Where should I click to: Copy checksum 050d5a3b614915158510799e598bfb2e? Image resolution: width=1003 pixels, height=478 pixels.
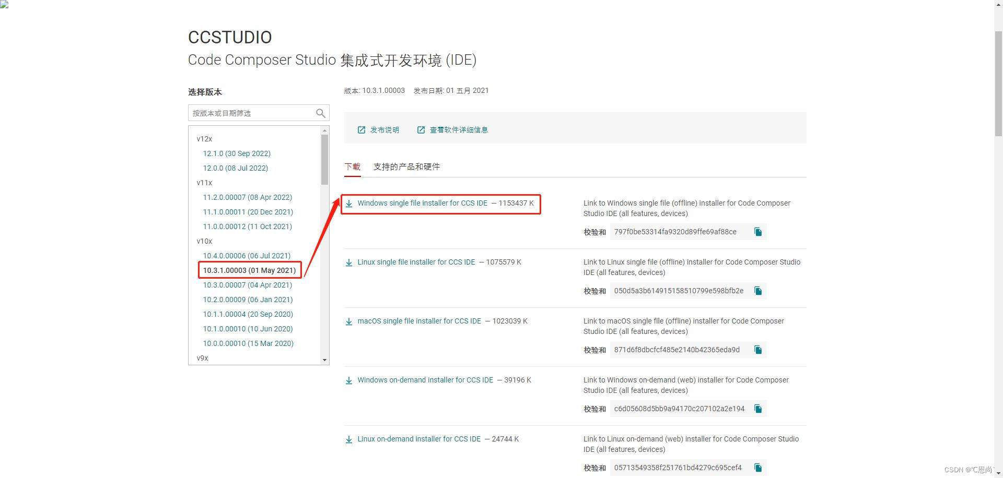point(758,291)
